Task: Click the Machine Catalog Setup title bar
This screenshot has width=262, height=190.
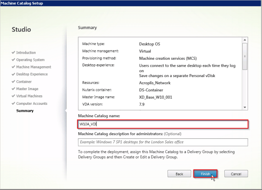Action: tap(131, 3)
